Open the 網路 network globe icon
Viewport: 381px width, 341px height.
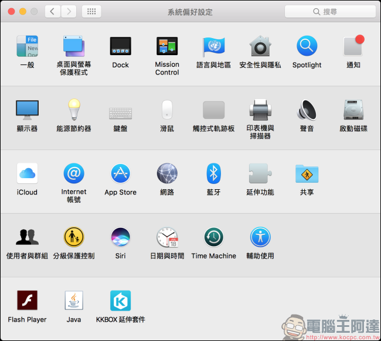tap(167, 173)
